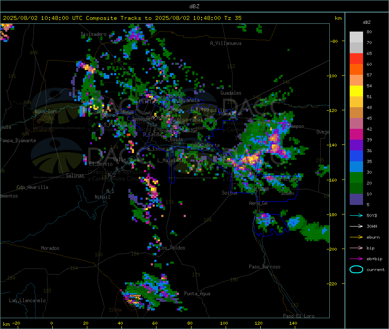
Task: Click the cyan current ellipse icon
Action: (x=356, y=269)
